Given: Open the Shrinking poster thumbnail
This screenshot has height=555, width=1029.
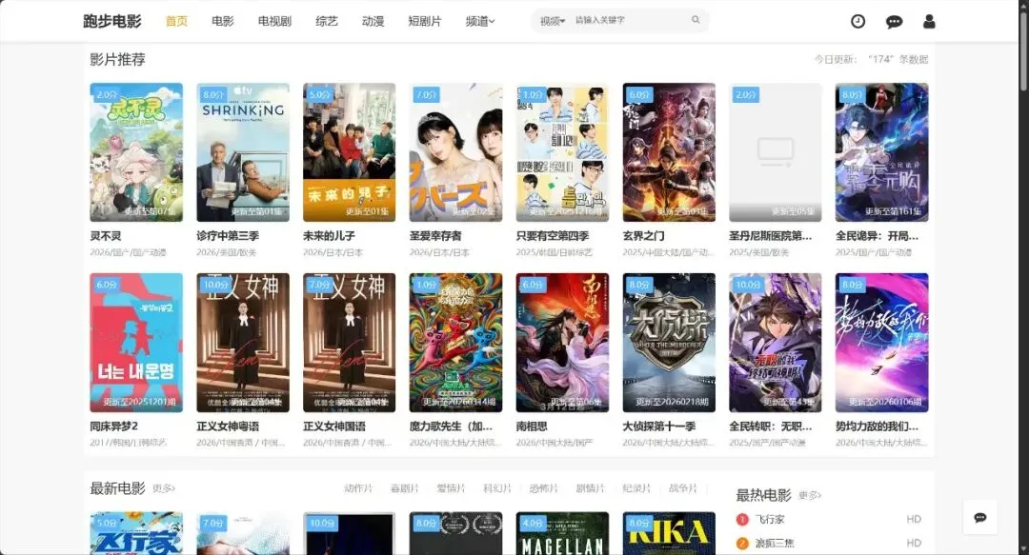Looking at the screenshot, I should click(243, 152).
